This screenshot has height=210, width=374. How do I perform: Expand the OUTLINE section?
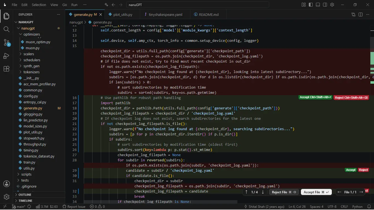click(x=39, y=195)
